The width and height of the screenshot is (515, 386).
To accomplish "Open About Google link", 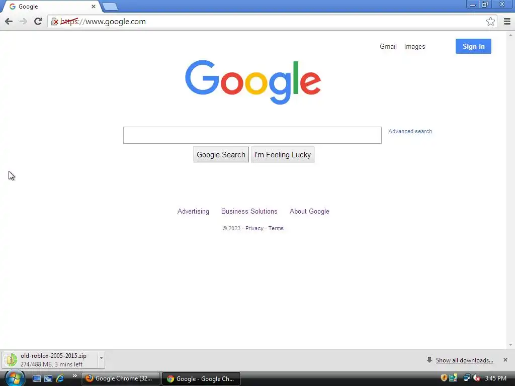I will click(x=309, y=212).
